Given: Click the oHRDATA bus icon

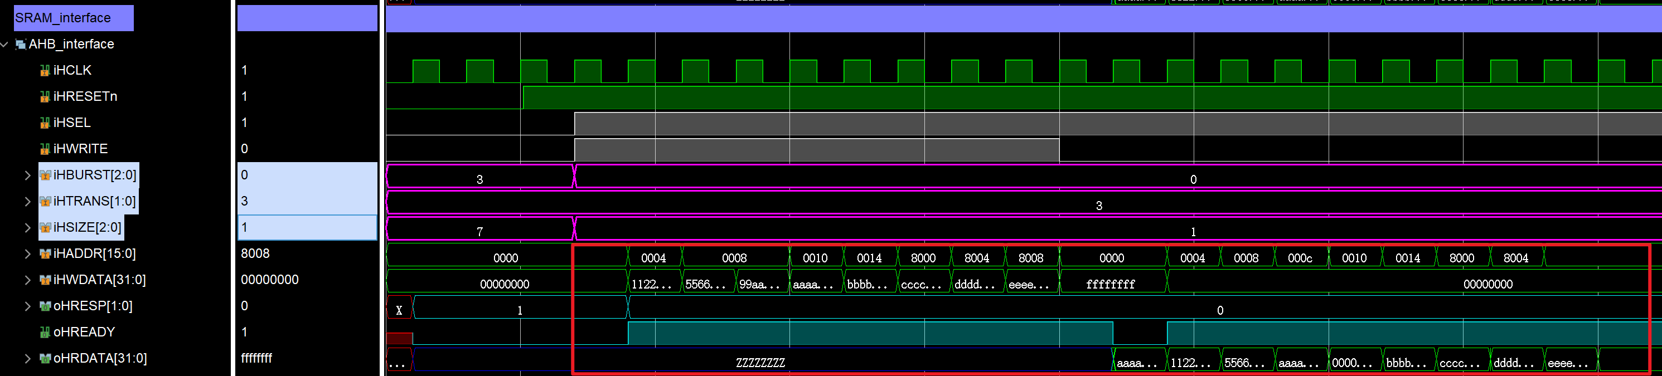Looking at the screenshot, I should [x=45, y=359].
